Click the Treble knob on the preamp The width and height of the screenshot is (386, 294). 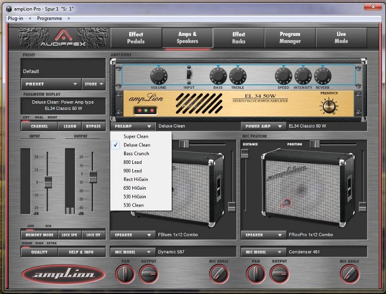tap(238, 76)
